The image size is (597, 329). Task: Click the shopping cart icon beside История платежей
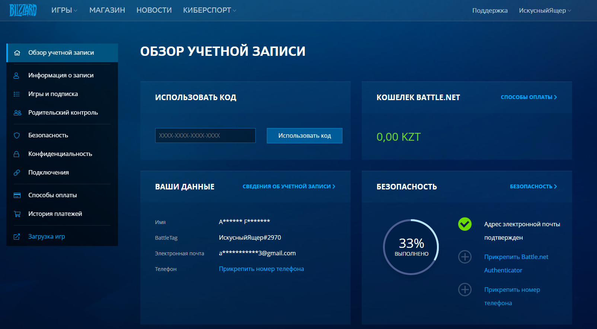17,214
